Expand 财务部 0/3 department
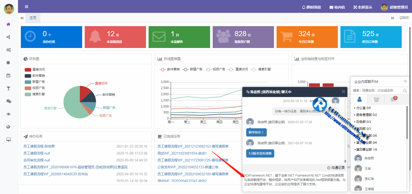Viewport: 412px width, 194px height. 363,122
